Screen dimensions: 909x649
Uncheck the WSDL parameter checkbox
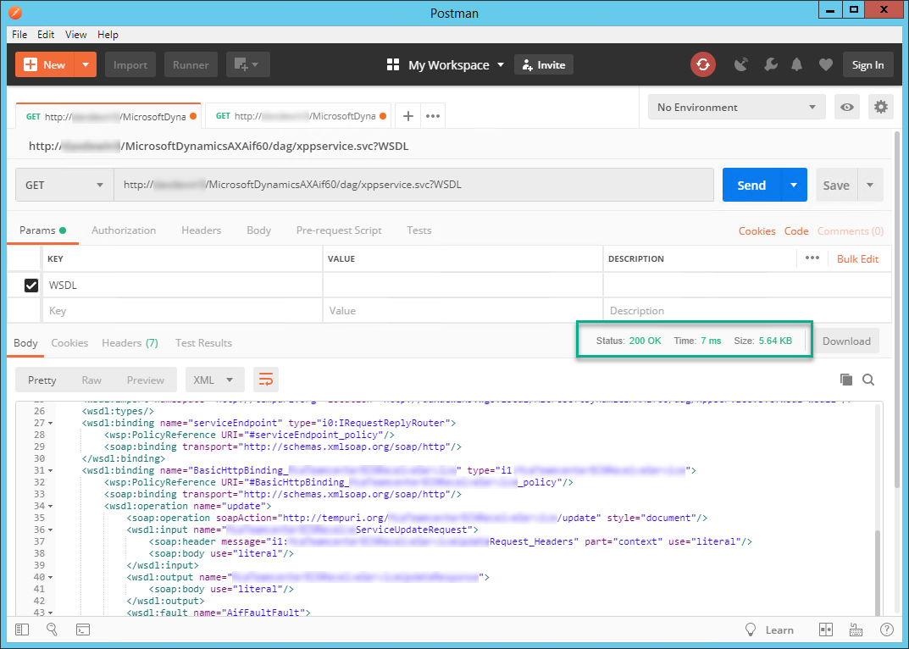coord(31,286)
